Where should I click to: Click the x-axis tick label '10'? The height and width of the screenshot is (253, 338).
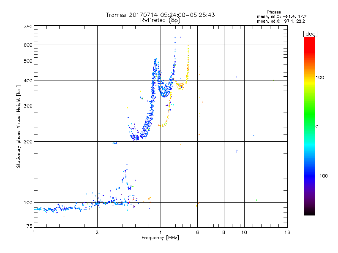244,232
